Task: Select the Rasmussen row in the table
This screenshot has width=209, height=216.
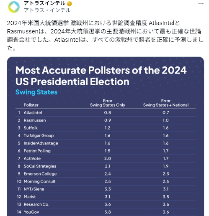Action: point(106,120)
